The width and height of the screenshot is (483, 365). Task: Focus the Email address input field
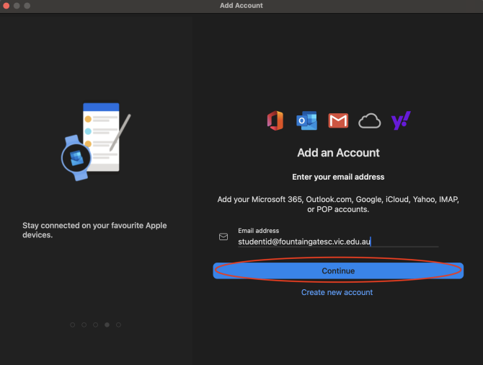point(338,242)
